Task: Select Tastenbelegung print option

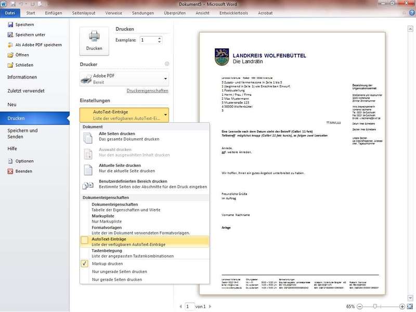Action: click(145, 253)
